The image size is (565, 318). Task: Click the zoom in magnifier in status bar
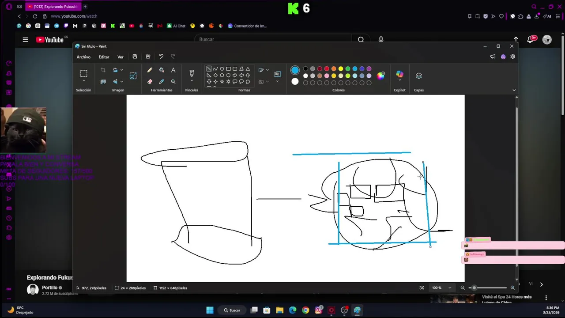(x=512, y=288)
